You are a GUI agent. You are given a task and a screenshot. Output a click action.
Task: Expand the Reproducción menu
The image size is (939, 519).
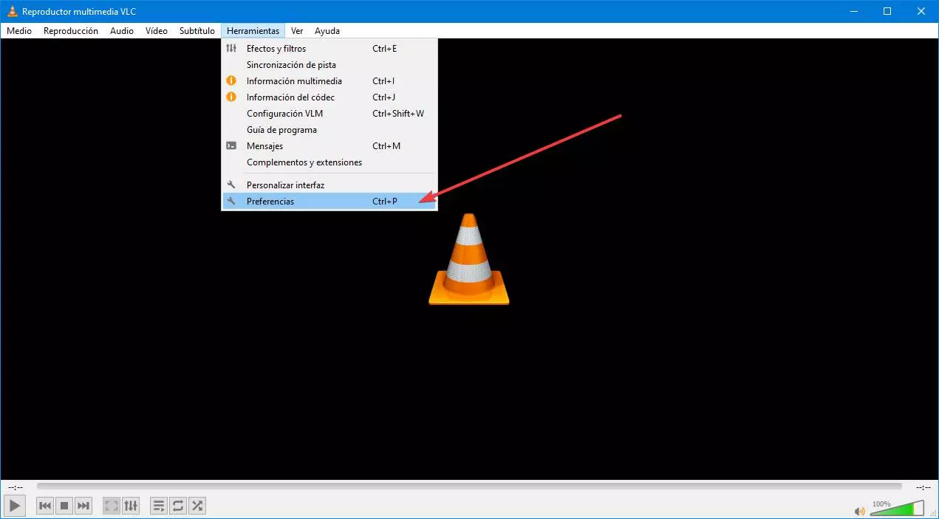[x=71, y=31]
